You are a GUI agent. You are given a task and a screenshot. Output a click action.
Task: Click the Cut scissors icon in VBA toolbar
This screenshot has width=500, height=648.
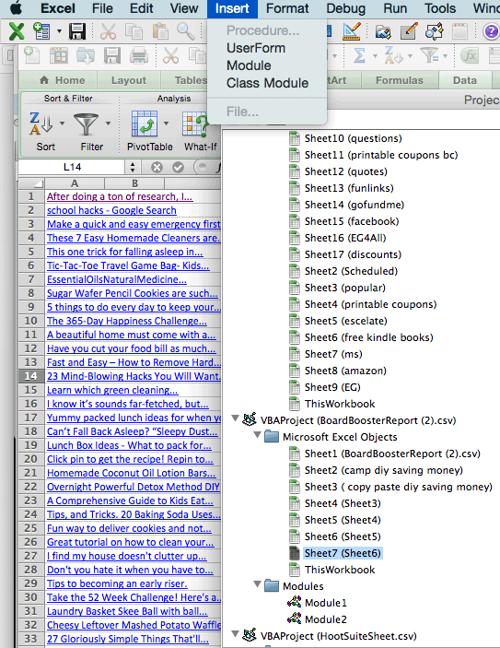pos(108,31)
